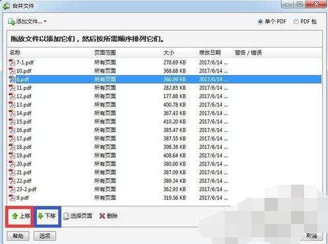
Task: Click the 278.69 KB size cell
Action: (175, 63)
